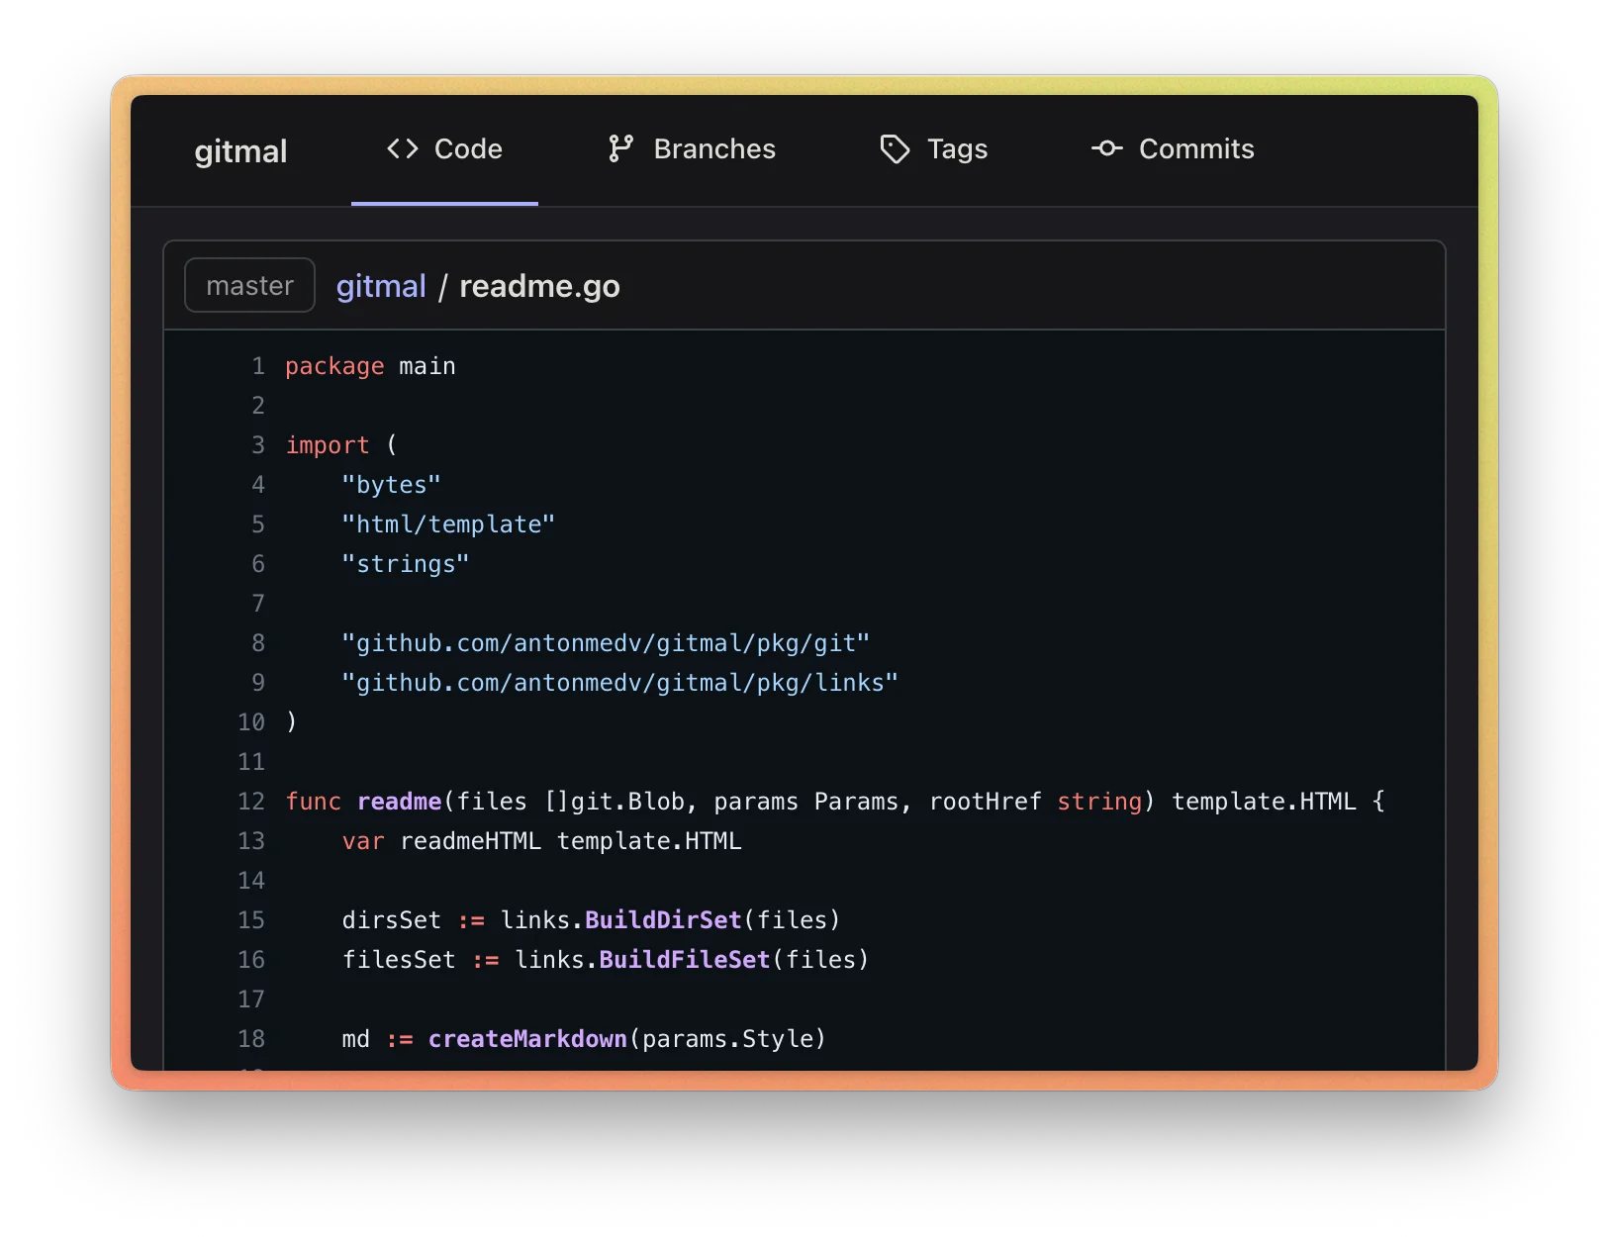Click the tag icon beside Tags
1609x1237 pixels.
(x=895, y=149)
